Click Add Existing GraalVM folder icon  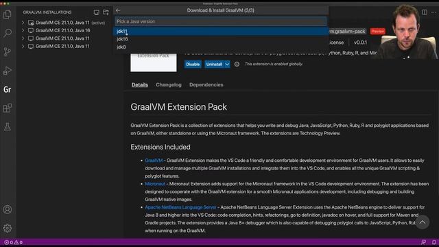[x=106, y=12]
